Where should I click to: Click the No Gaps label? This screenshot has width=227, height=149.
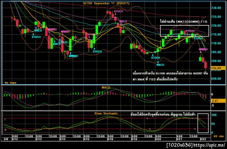(11, 83)
